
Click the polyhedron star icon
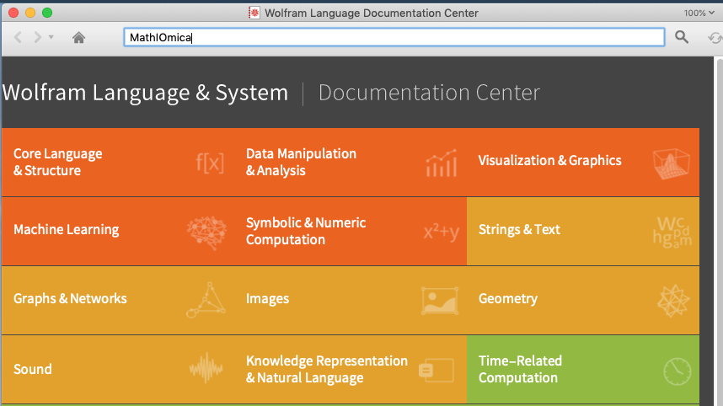pyautogui.click(x=673, y=301)
